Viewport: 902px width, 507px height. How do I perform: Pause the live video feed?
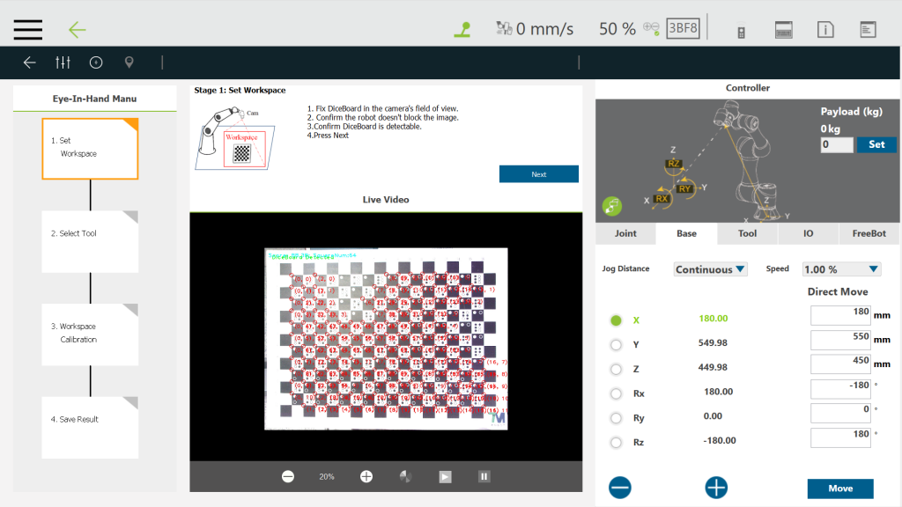pyautogui.click(x=484, y=476)
